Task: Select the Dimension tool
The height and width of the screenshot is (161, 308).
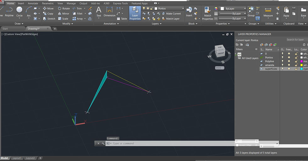Action: tap(109, 12)
